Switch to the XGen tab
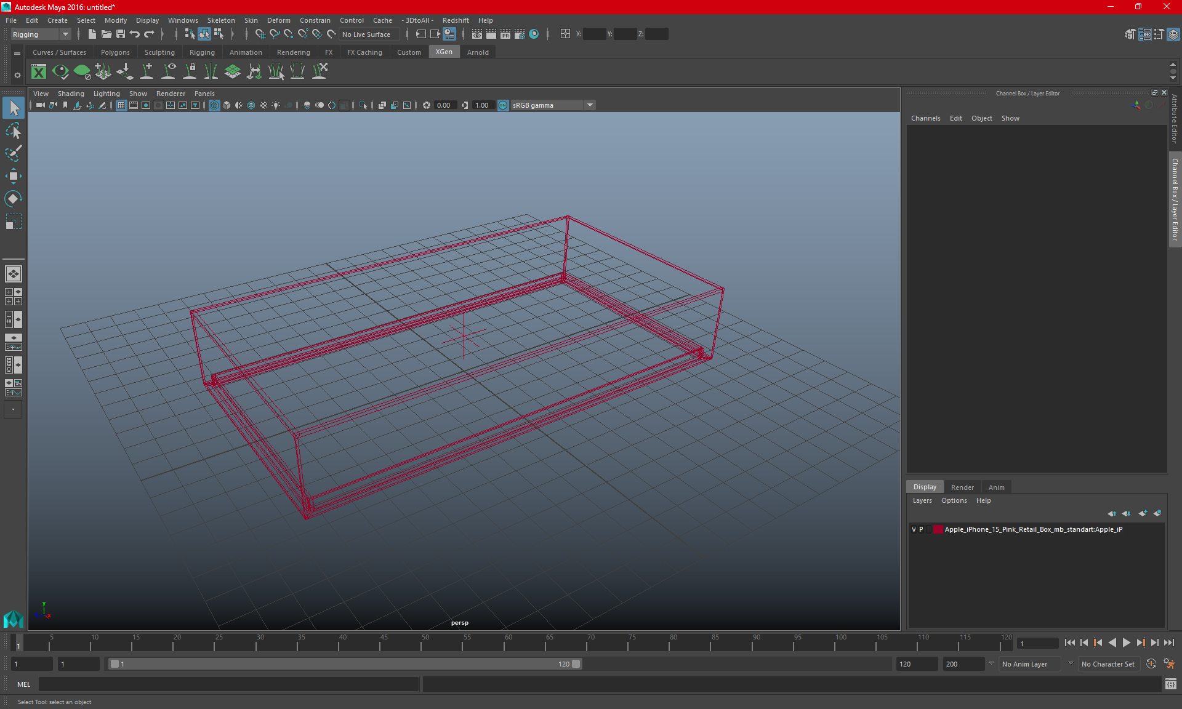 pyautogui.click(x=444, y=52)
